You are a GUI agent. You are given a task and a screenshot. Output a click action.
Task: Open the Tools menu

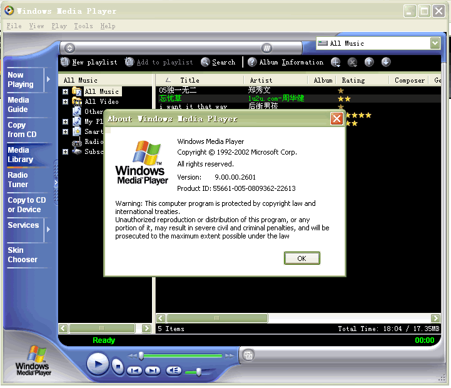pyautogui.click(x=83, y=26)
